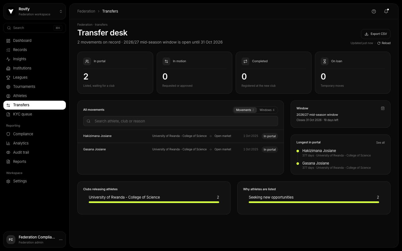Open the notifications bell
Viewport: 402px width, 251px height.
point(386,11)
